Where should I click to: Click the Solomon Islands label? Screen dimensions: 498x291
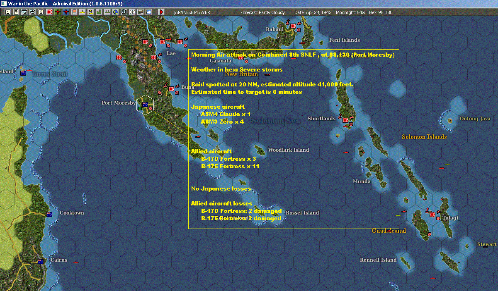click(424, 137)
